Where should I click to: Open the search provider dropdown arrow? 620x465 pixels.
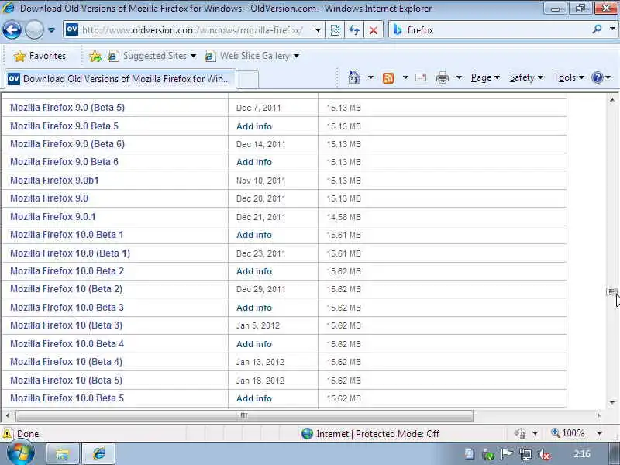612,29
